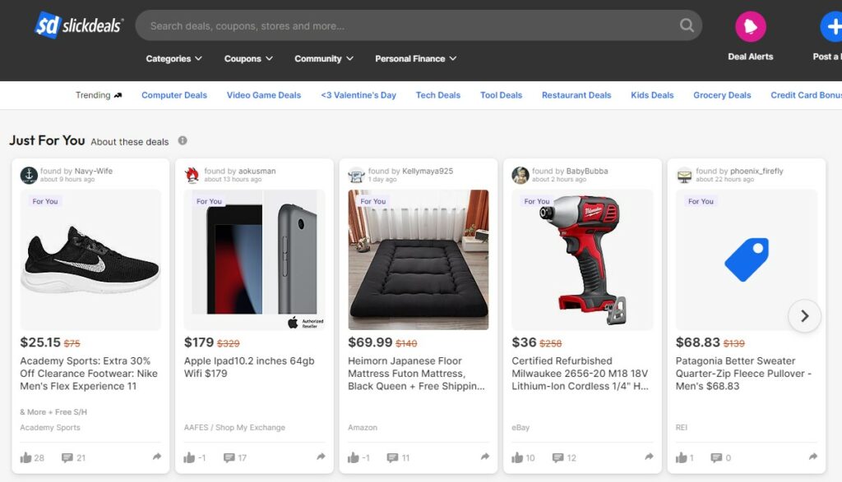Open the blue price tag placeholder image

tap(747, 259)
